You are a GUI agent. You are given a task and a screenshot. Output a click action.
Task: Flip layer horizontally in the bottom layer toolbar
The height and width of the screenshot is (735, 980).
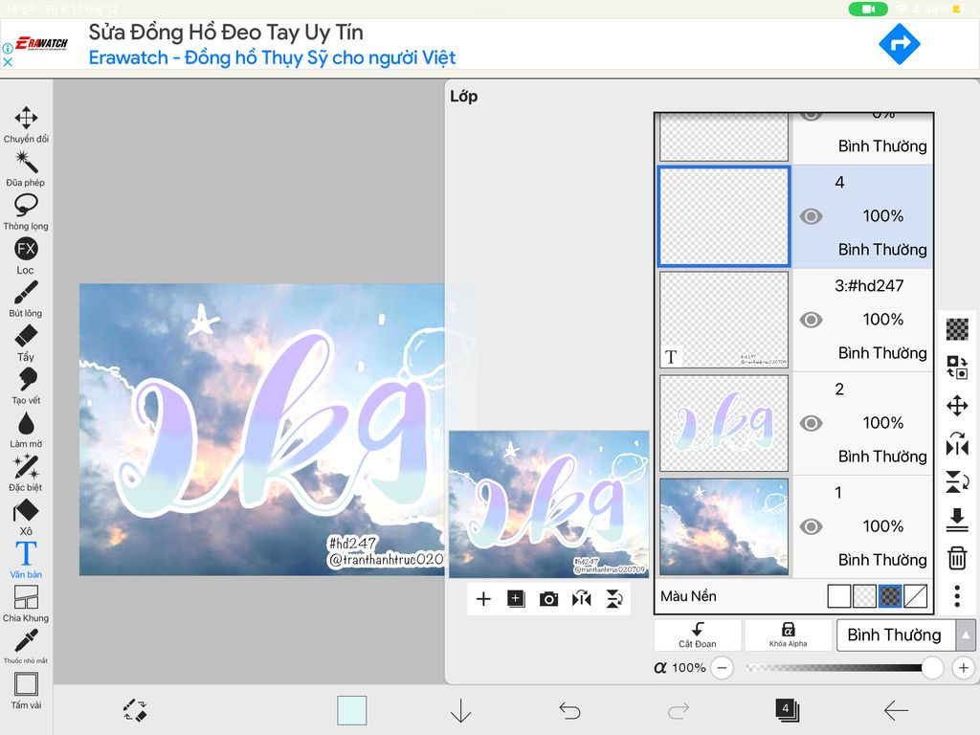tap(581, 599)
